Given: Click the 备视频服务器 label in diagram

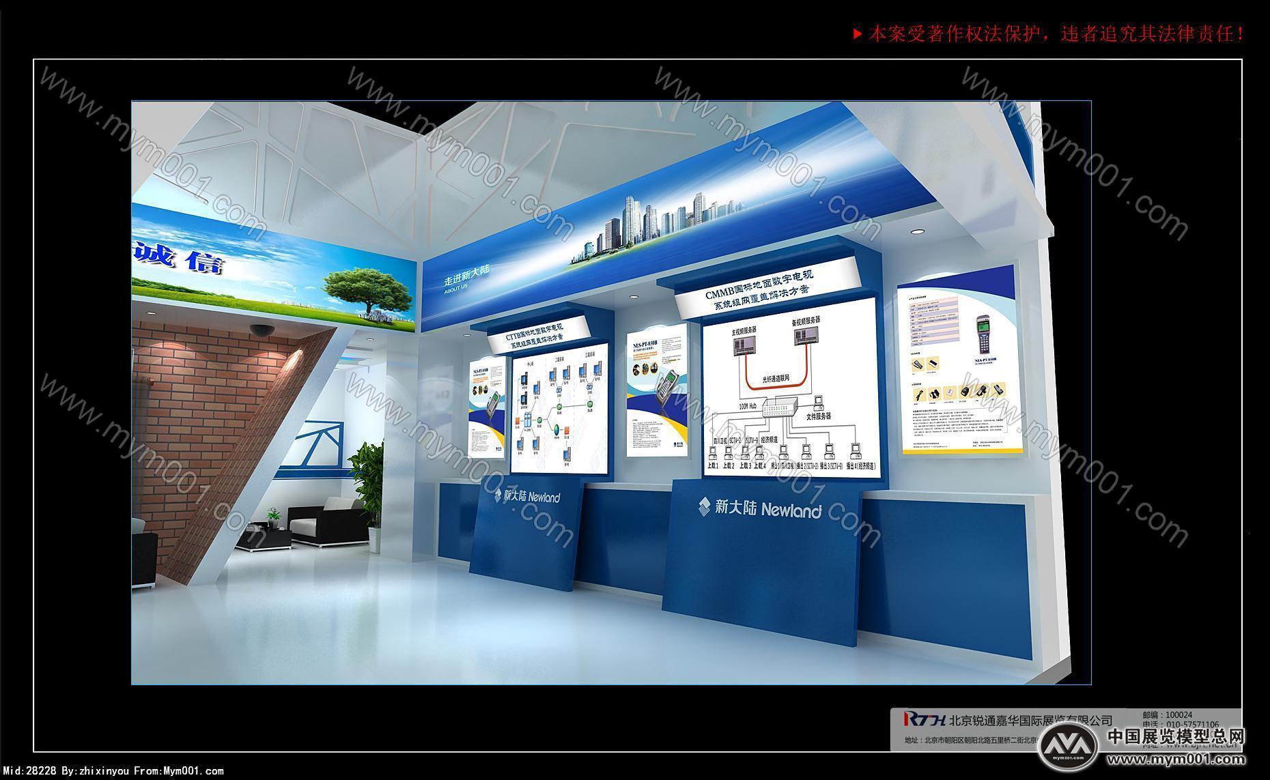Looking at the screenshot, I should click(806, 321).
